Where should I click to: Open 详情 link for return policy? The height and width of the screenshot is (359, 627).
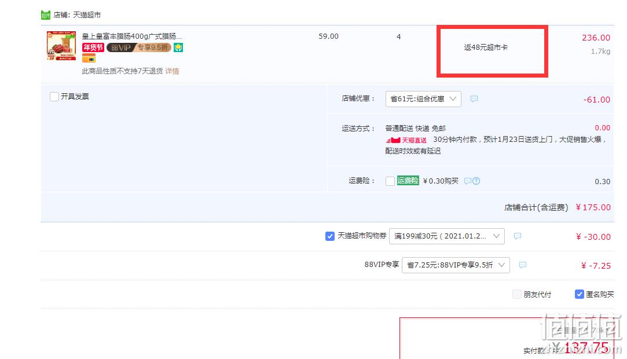pos(172,71)
